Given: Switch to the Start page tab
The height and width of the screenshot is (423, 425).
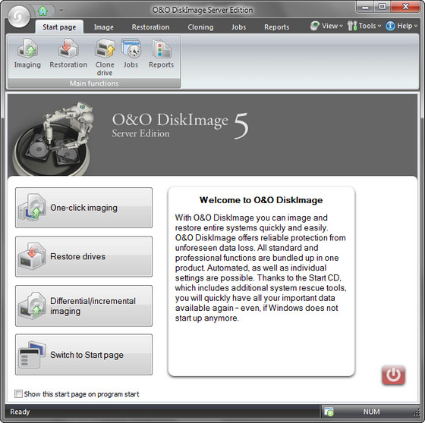Looking at the screenshot, I should coord(59,27).
